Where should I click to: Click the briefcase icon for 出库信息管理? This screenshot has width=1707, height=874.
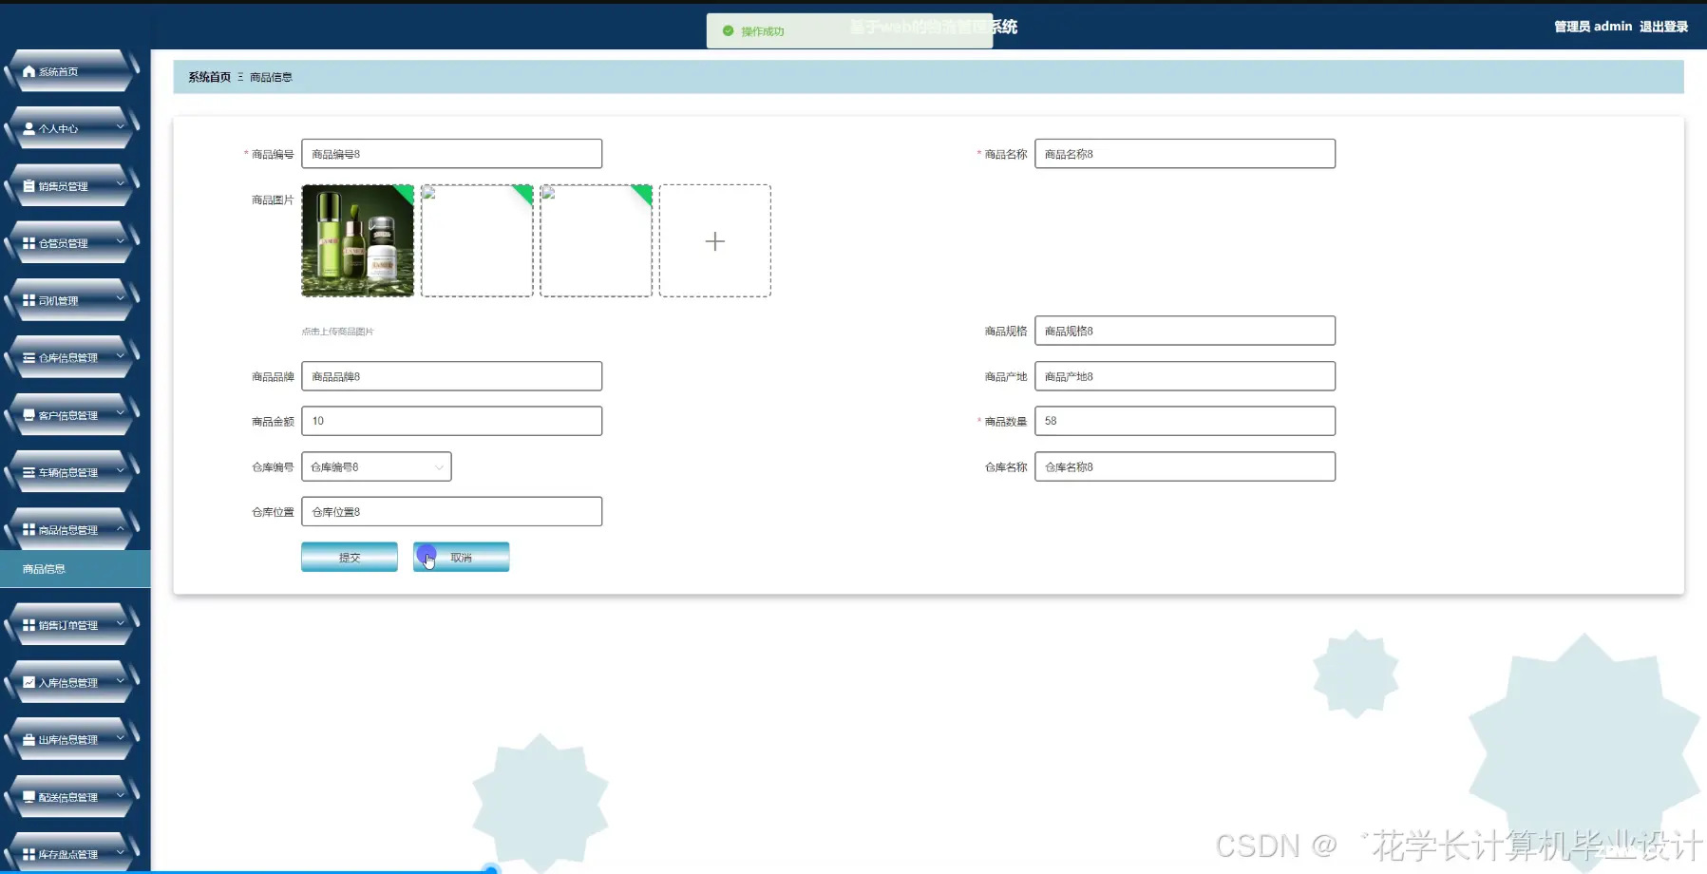(28, 740)
